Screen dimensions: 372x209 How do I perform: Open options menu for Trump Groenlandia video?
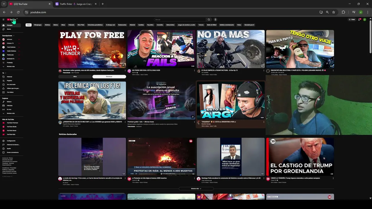click(333, 178)
